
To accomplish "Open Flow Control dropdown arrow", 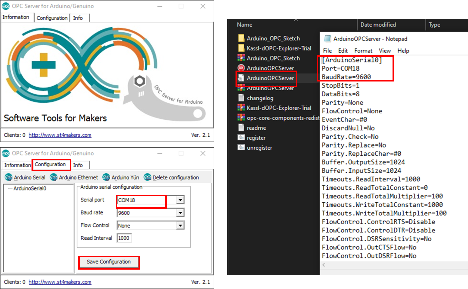I will 180,225.
